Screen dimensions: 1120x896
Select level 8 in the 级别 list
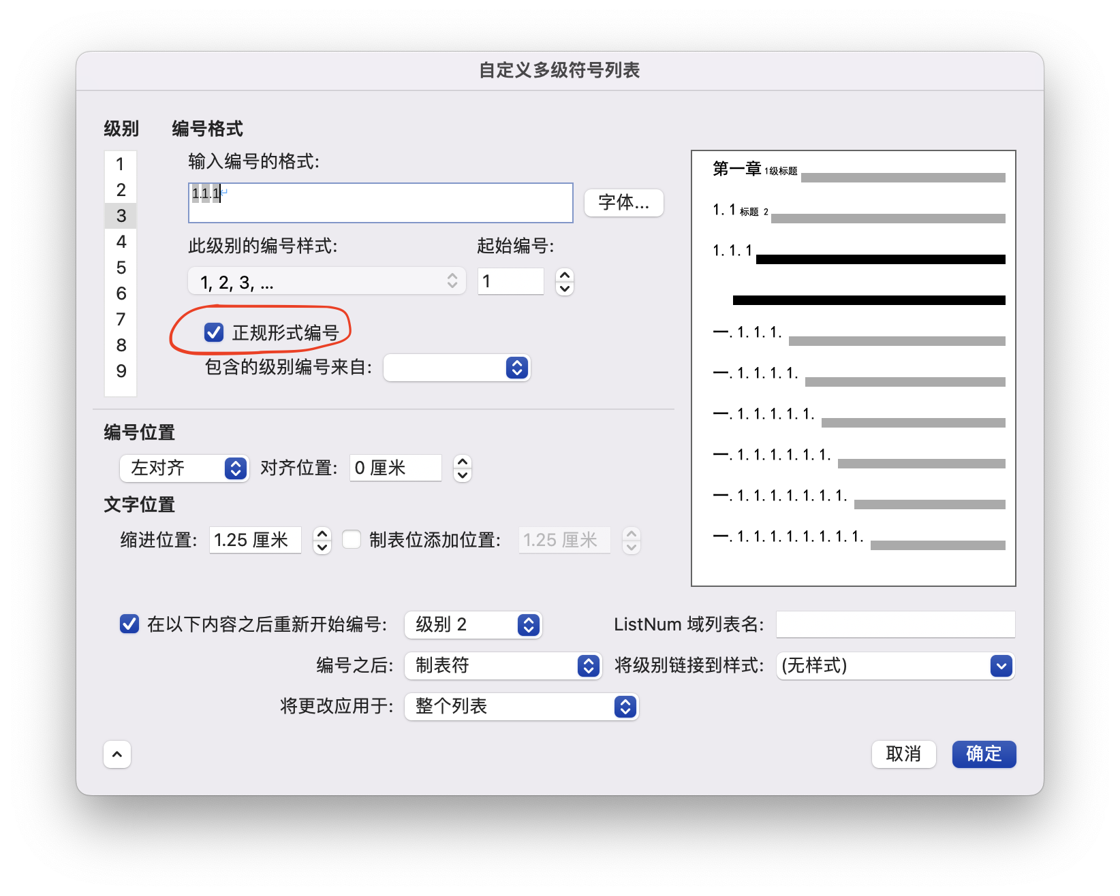tap(121, 345)
